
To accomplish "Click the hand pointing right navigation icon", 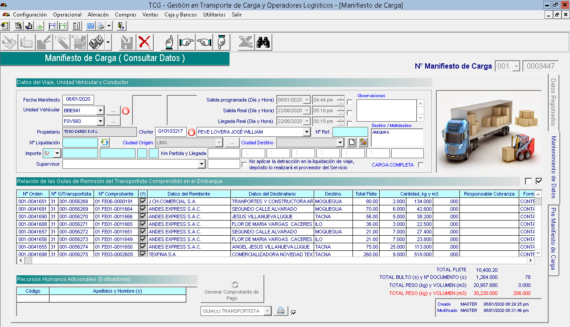I will 187,42.
